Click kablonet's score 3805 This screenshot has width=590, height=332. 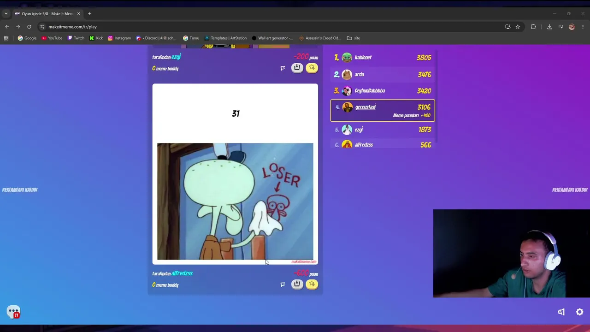pos(424,58)
